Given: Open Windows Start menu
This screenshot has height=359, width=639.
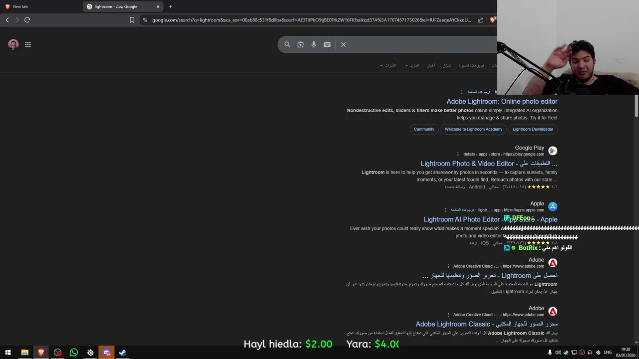Looking at the screenshot, I should (8, 353).
